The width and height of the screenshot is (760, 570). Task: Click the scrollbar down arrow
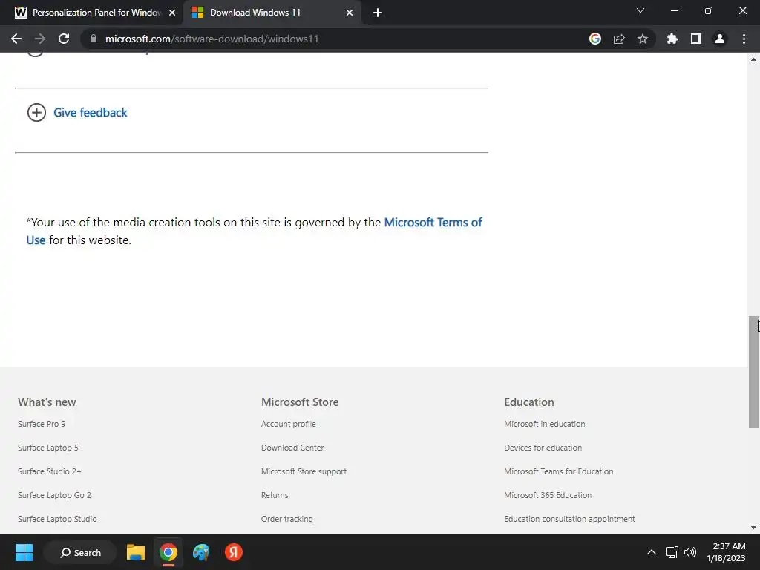tap(753, 528)
